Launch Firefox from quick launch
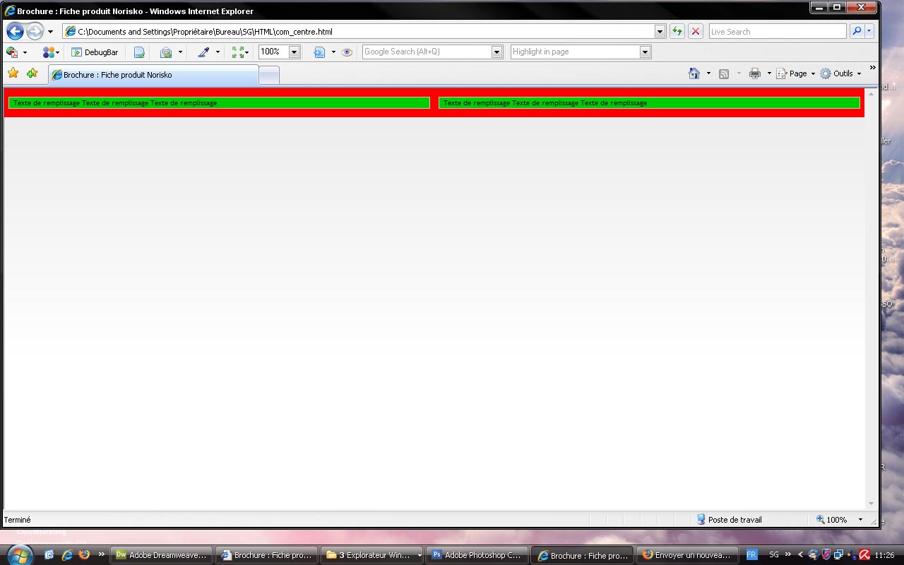The image size is (904, 565). [x=84, y=555]
